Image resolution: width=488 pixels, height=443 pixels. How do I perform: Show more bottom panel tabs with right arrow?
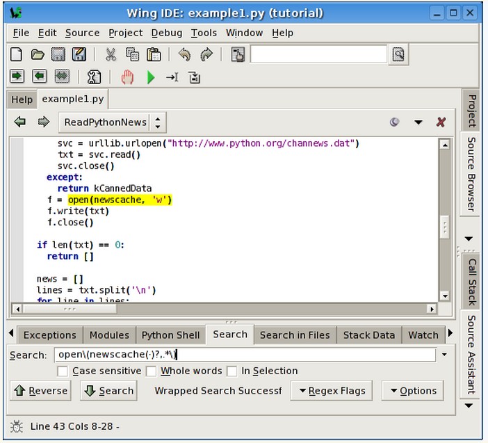point(450,333)
